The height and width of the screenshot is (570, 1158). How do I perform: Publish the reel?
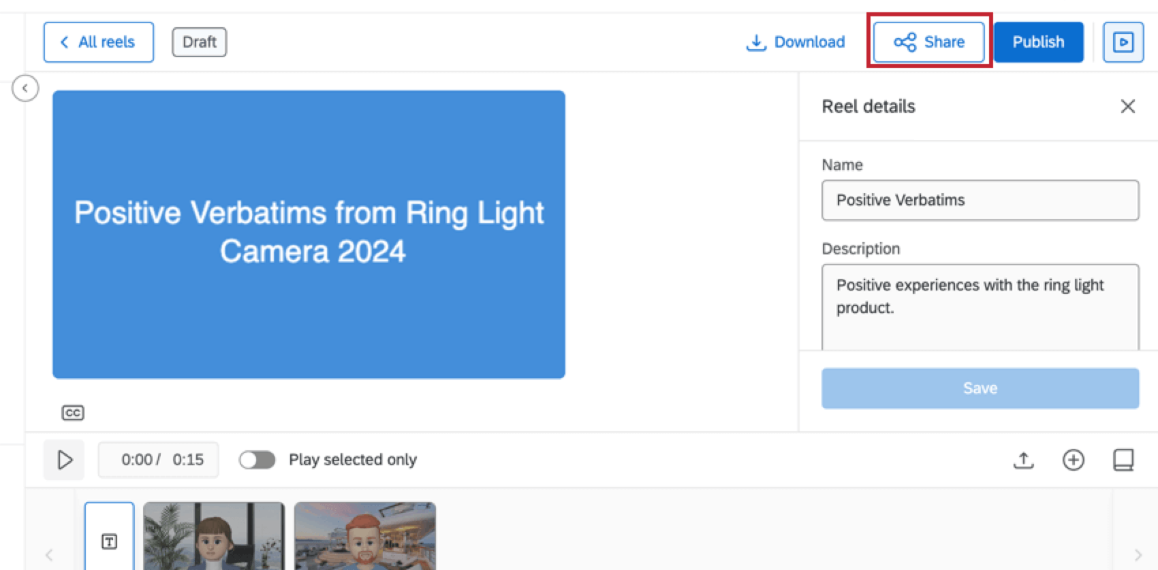coord(1037,42)
